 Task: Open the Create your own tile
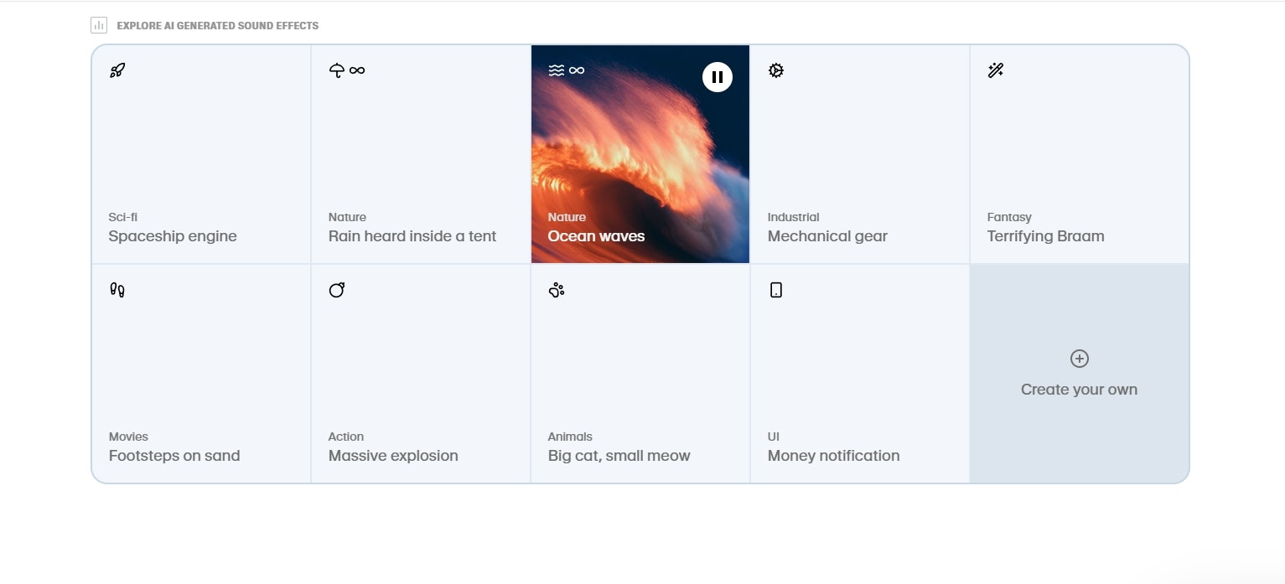tap(1080, 374)
